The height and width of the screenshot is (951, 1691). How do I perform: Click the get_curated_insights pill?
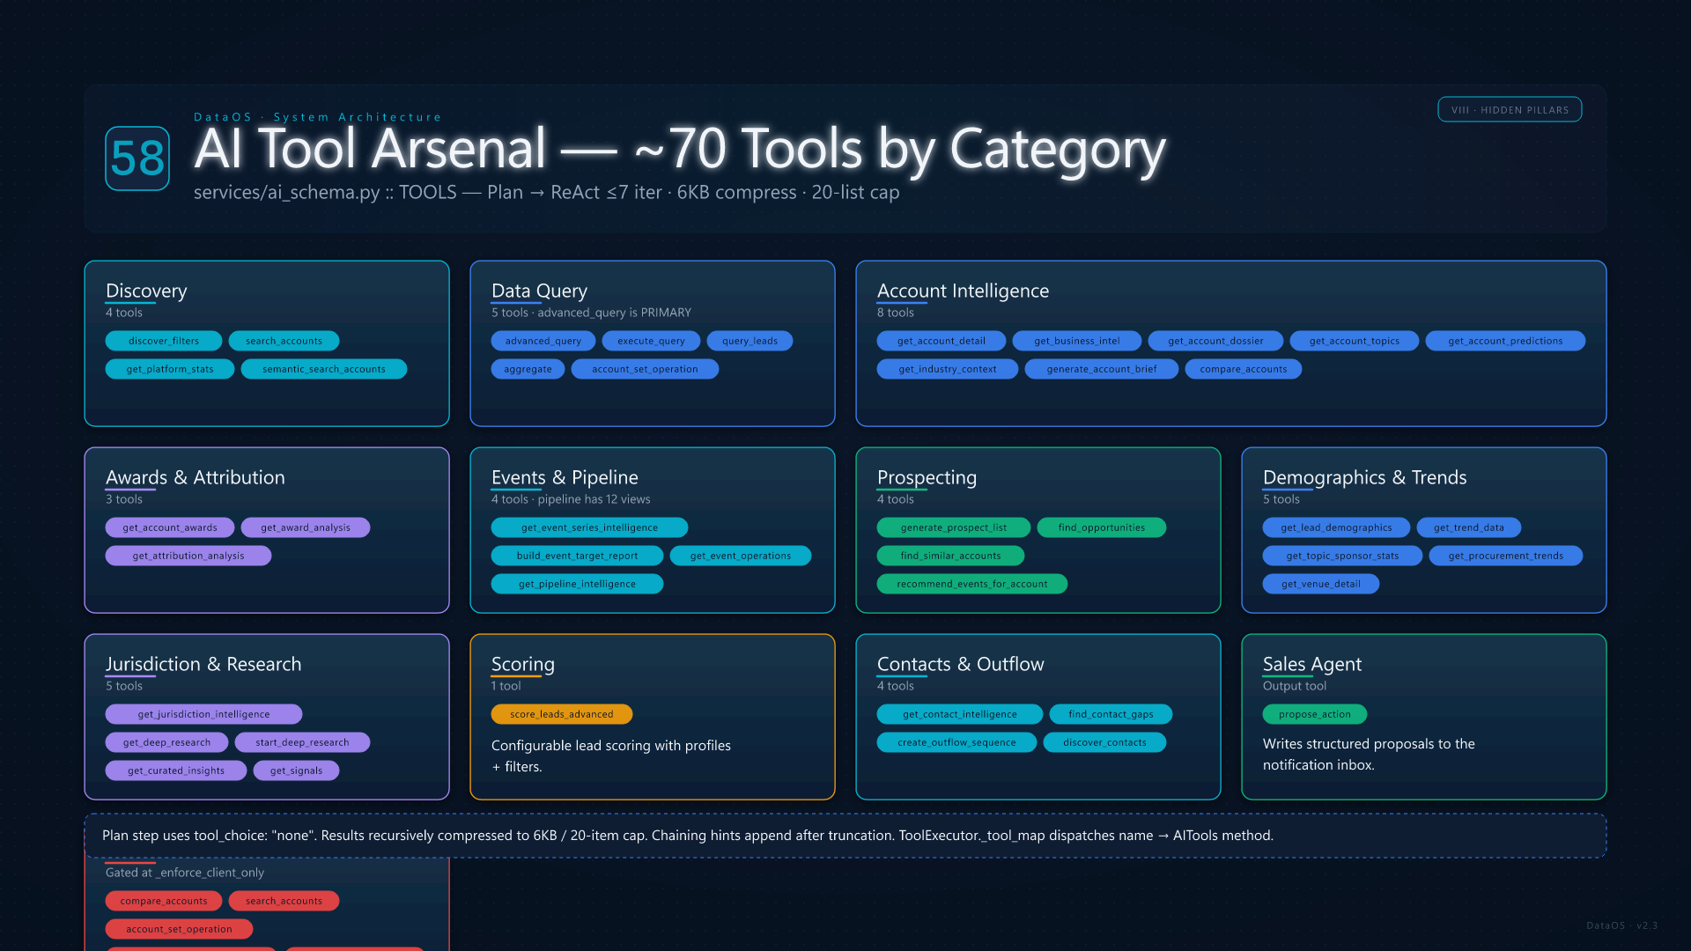(176, 770)
